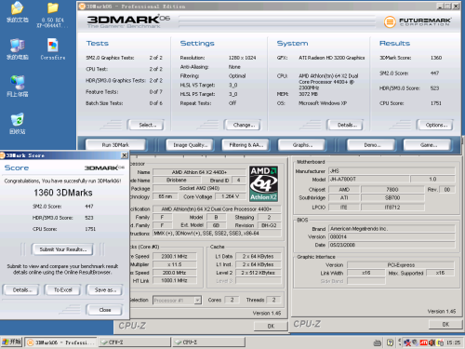The width and height of the screenshot is (465, 349).
Task: Click the L1 Data cache 2 x 64 KBytes field
Action: tap(259, 256)
